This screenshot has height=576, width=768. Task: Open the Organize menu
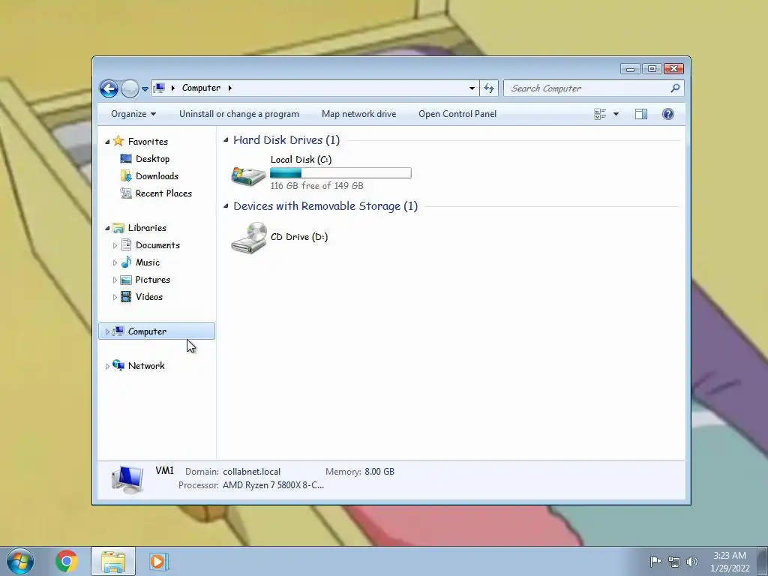133,114
